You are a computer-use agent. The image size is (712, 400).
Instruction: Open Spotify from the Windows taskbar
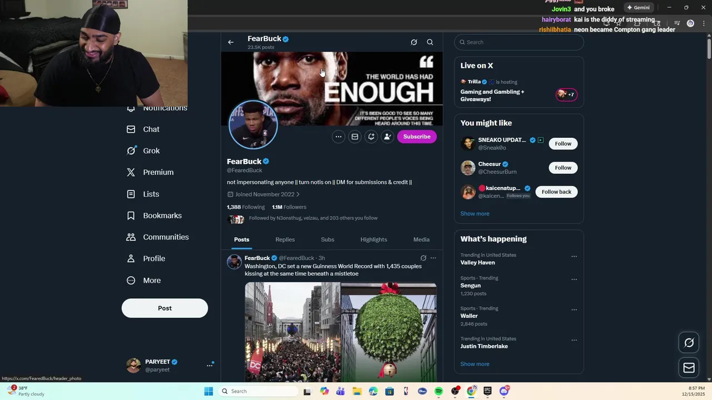[438, 391]
